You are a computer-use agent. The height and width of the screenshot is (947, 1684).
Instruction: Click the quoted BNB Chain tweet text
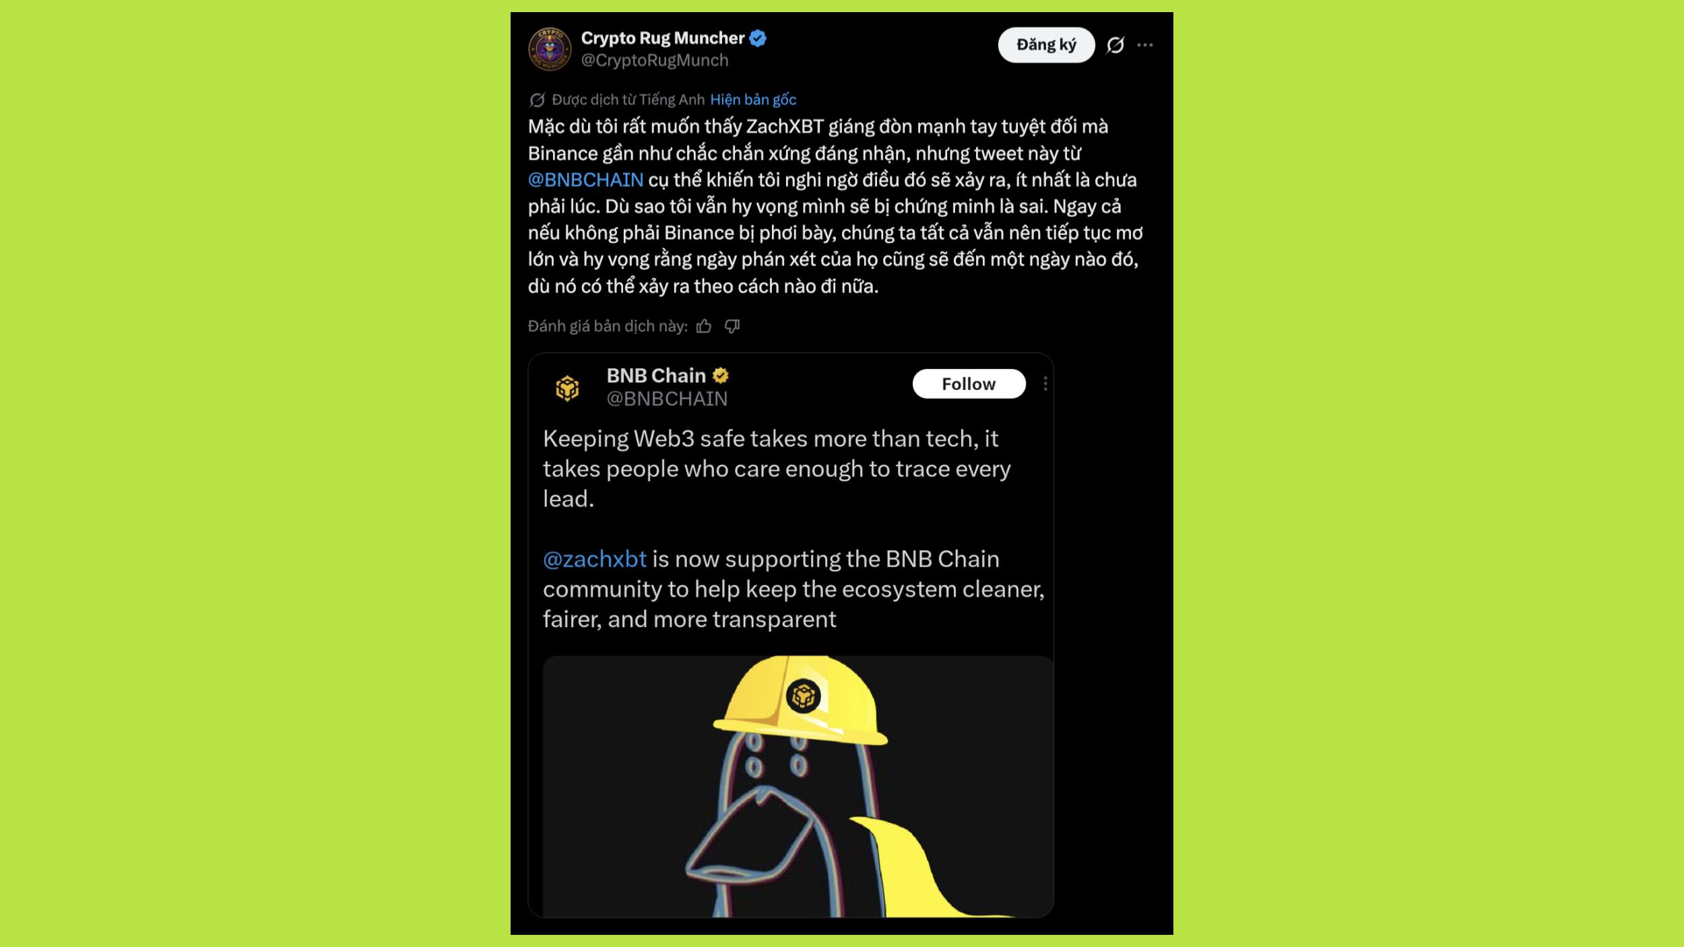tap(794, 529)
